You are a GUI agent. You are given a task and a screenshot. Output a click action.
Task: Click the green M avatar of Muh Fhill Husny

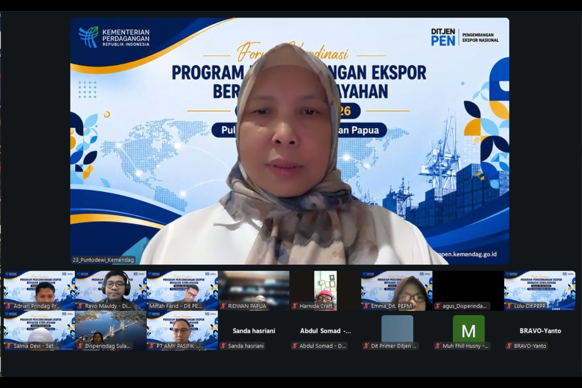tap(469, 329)
